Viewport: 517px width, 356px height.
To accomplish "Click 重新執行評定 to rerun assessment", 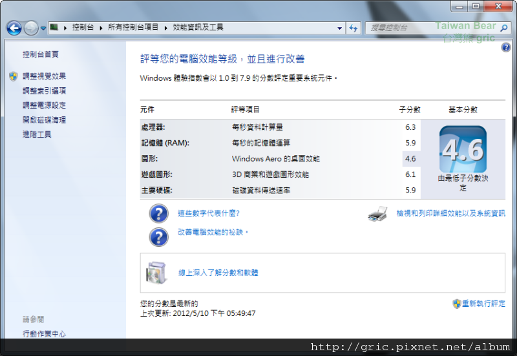I will (x=483, y=304).
